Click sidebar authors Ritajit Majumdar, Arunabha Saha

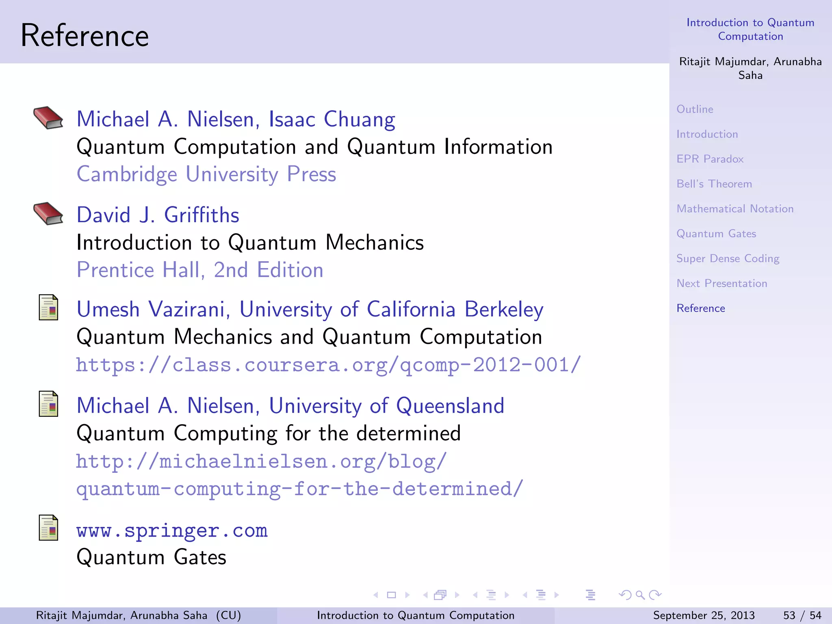tap(750, 68)
